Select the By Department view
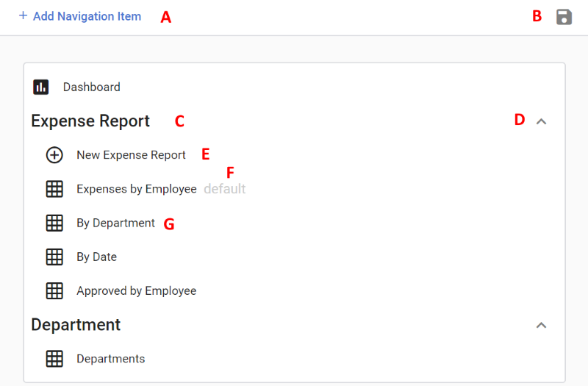The image size is (588, 386). click(x=115, y=223)
